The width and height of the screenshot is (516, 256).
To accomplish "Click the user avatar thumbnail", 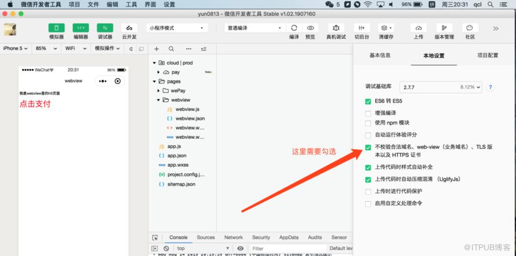I will (10, 29).
